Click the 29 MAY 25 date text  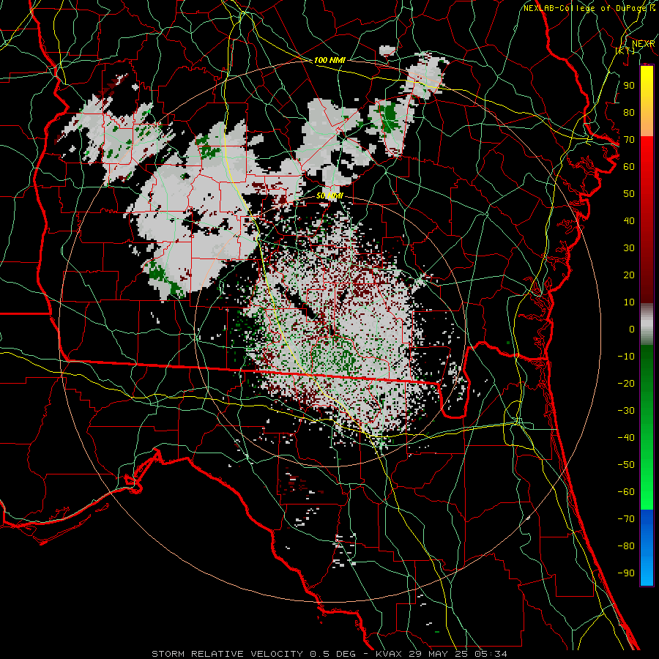439,654
